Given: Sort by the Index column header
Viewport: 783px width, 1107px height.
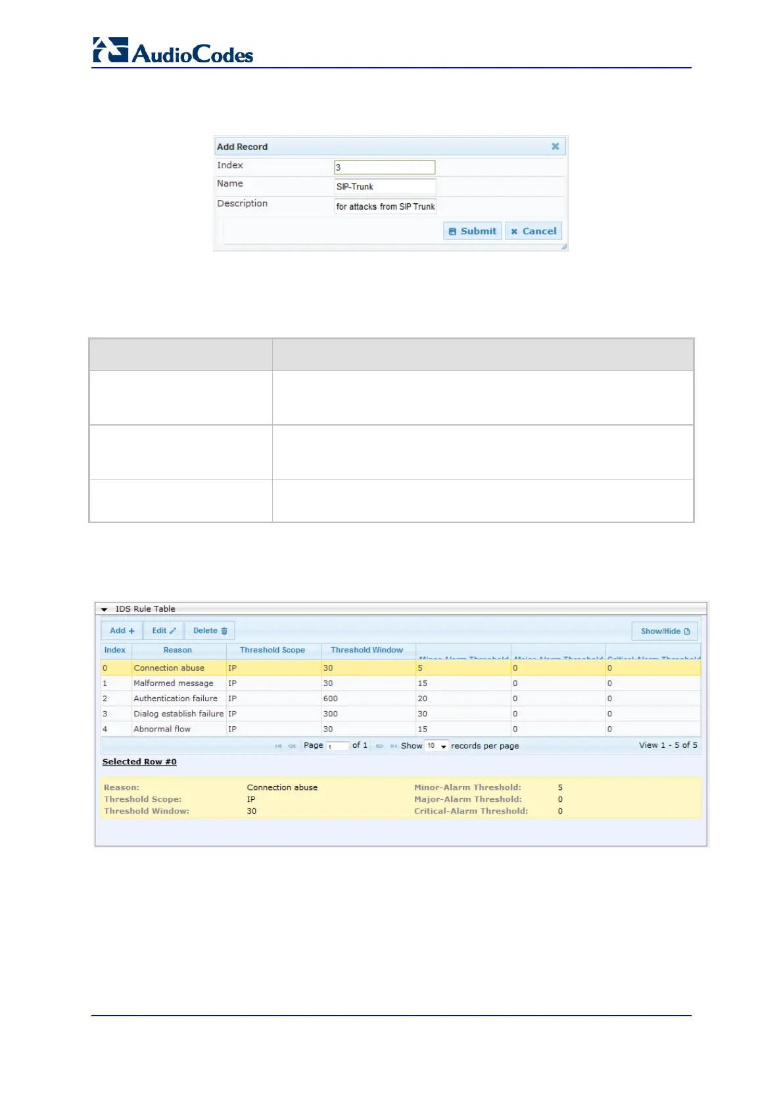Looking at the screenshot, I should pyautogui.click(x=115, y=650).
